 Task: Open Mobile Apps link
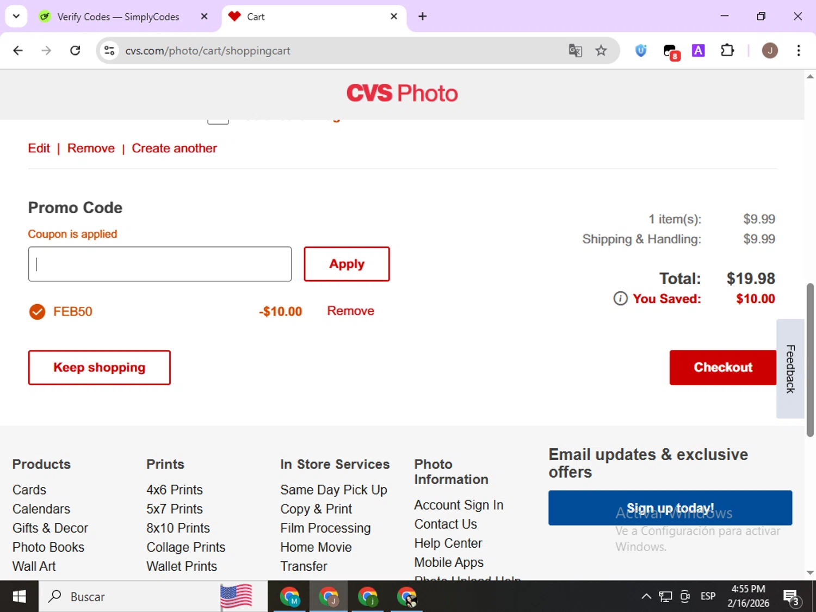coord(449,562)
